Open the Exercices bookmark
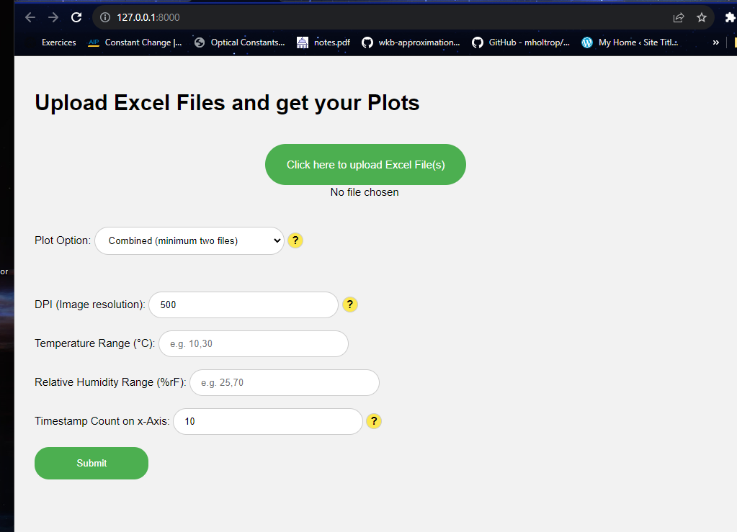737x532 pixels. (58, 42)
